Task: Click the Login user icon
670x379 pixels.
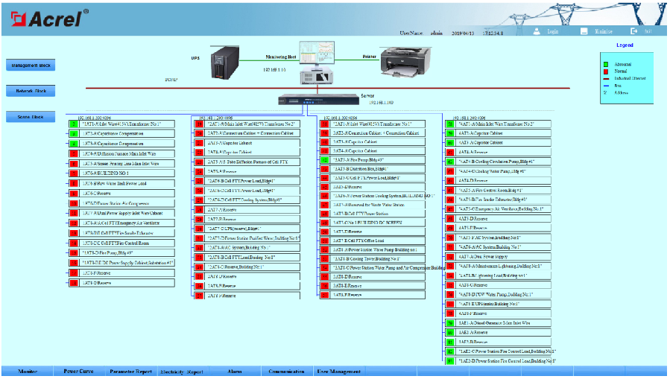Action: (539, 32)
